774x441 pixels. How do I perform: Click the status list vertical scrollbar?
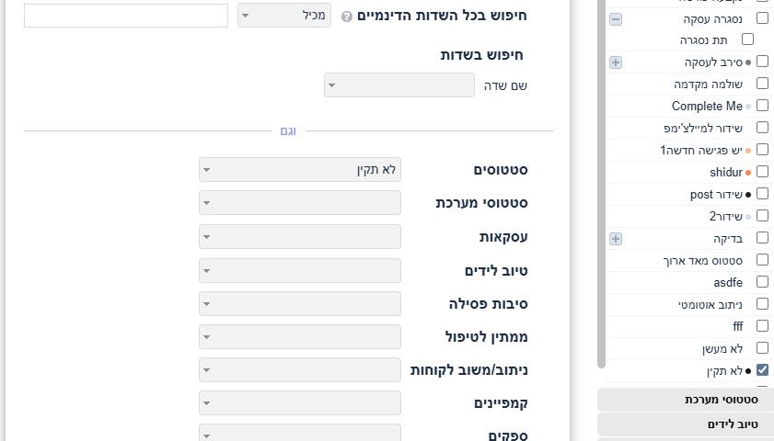click(601, 184)
